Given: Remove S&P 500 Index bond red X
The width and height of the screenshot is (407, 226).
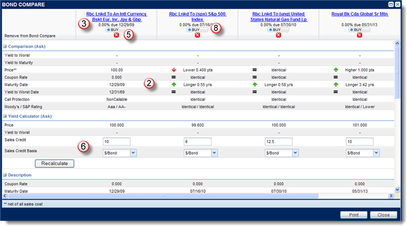Looking at the screenshot, I should tap(197, 35).
